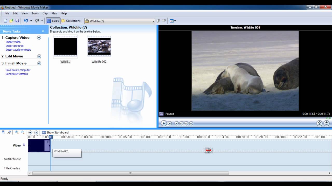The height and width of the screenshot is (186, 332).
Task: Toggle full screen icon beside Paused
Action: click(161, 114)
